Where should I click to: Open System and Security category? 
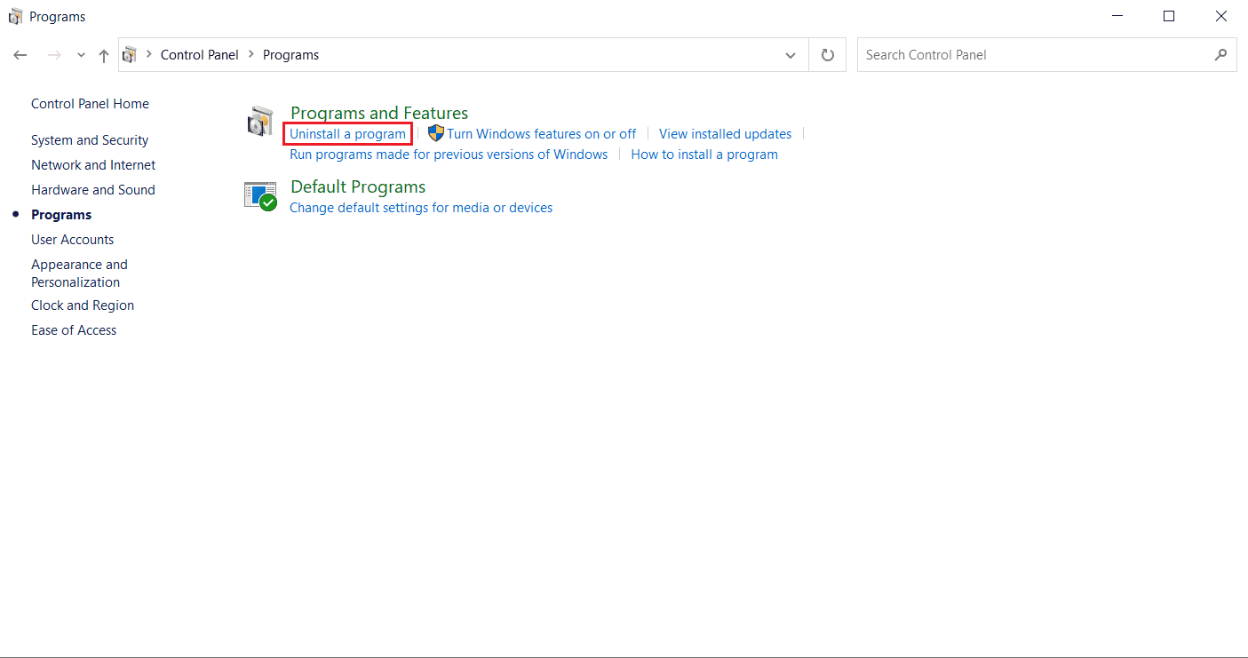pos(90,140)
